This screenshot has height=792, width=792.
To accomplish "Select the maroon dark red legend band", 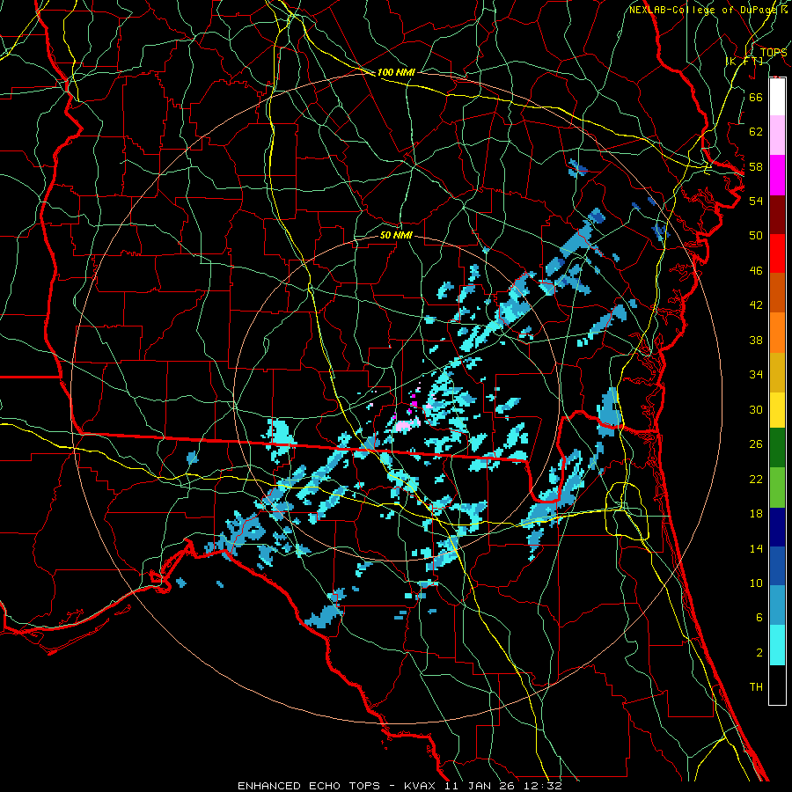I will (x=777, y=215).
